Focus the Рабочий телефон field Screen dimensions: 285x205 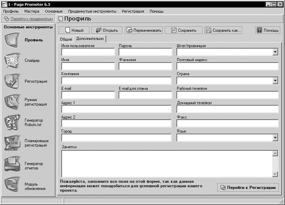(228, 95)
